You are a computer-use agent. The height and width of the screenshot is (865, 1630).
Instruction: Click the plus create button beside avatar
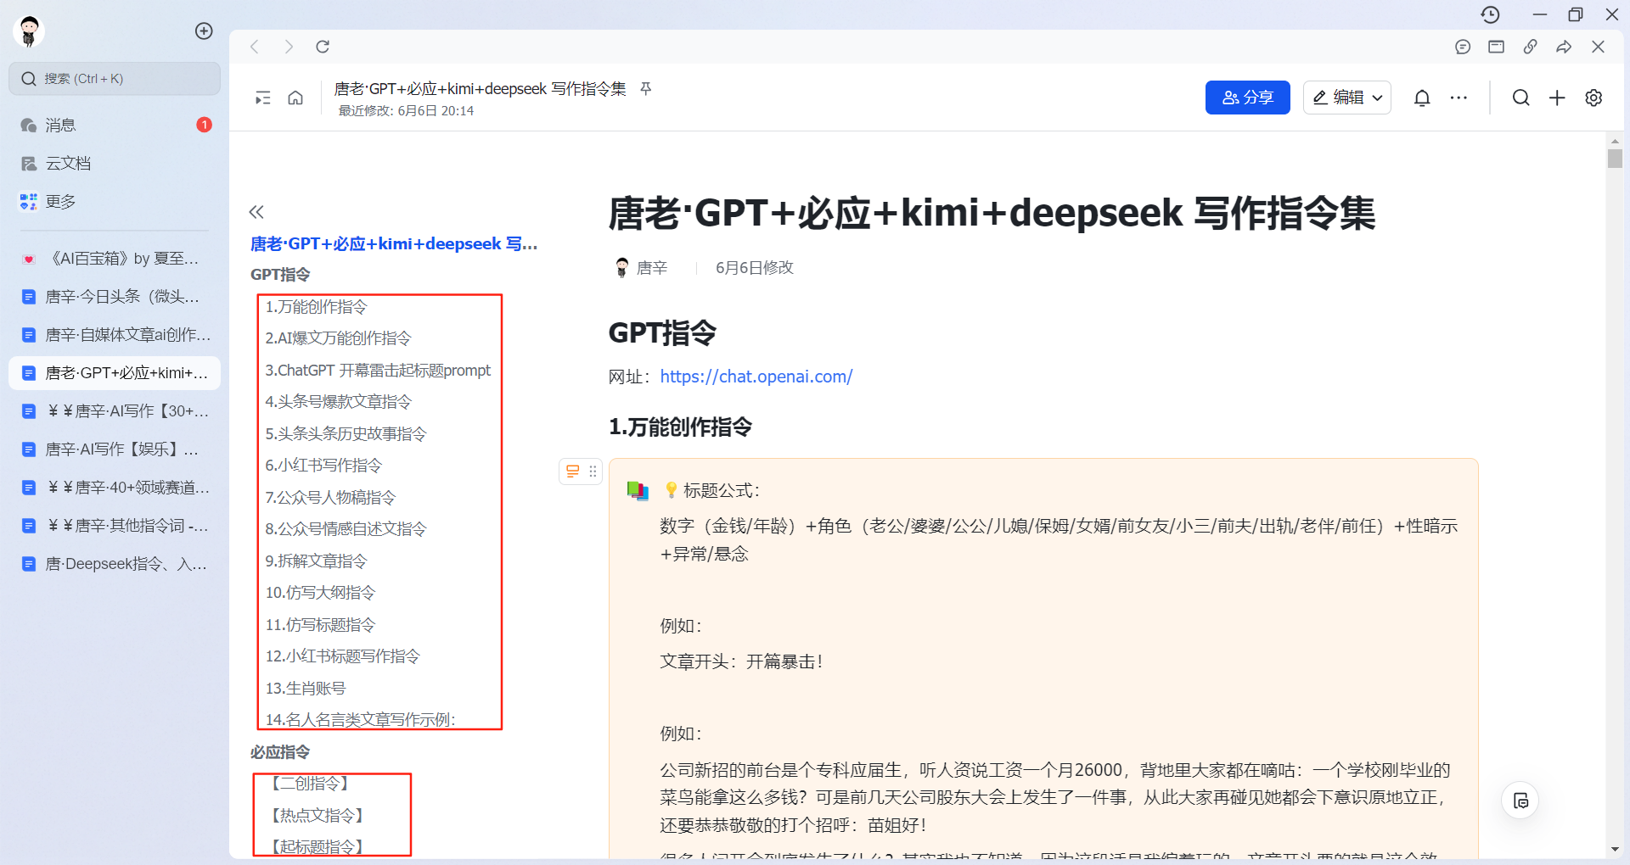(204, 31)
